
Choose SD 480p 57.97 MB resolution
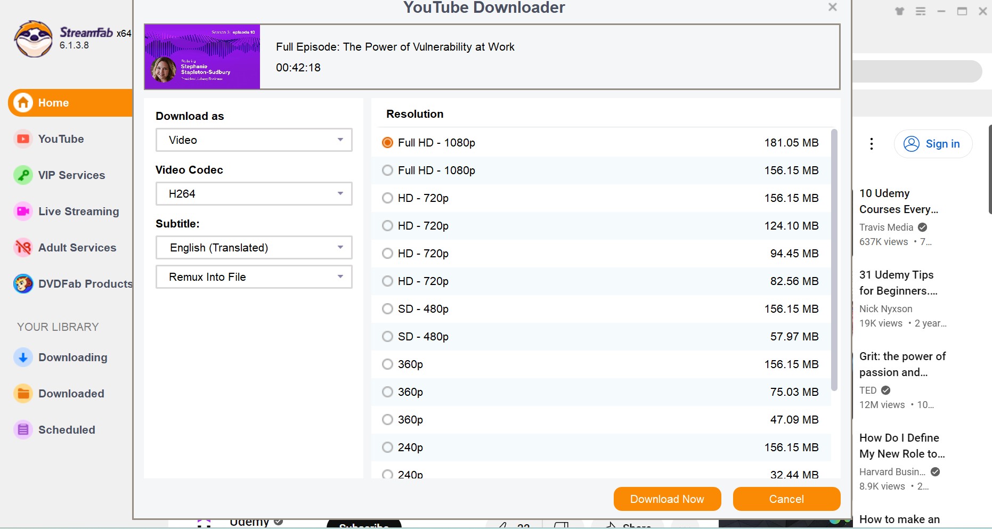click(x=387, y=337)
